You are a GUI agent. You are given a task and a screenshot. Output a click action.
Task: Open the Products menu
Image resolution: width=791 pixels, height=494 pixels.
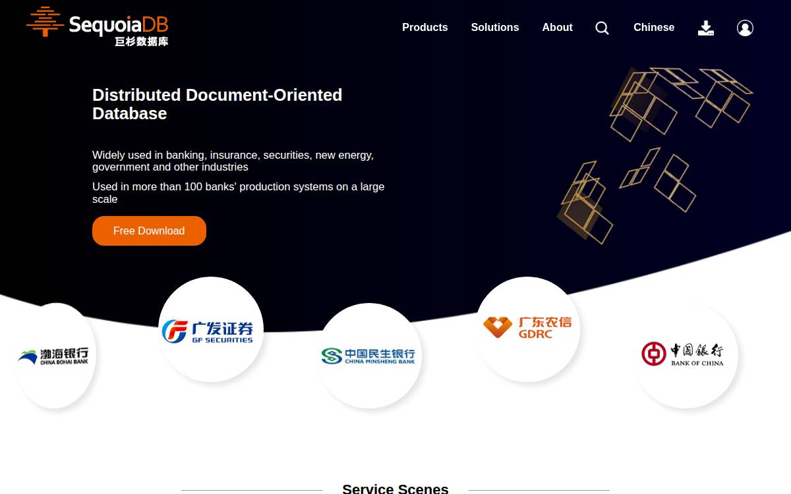pyautogui.click(x=425, y=28)
